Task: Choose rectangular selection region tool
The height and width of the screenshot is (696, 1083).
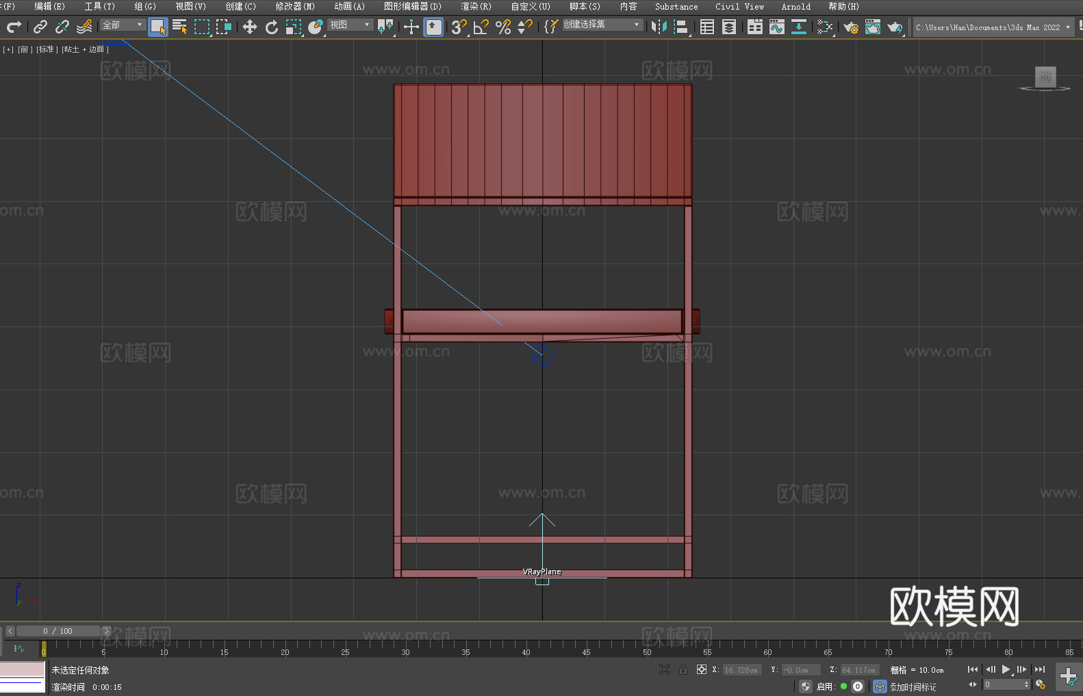Action: coord(202,27)
